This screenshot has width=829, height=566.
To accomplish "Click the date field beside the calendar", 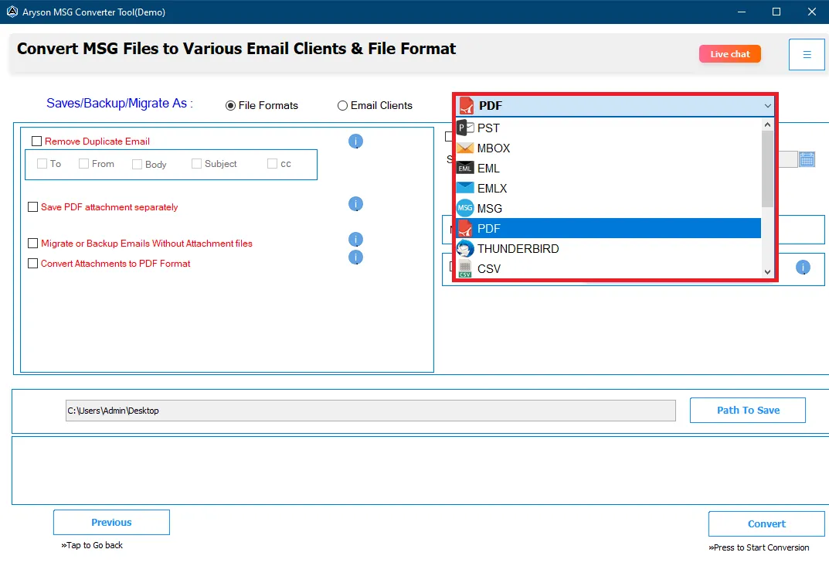I will [x=787, y=159].
